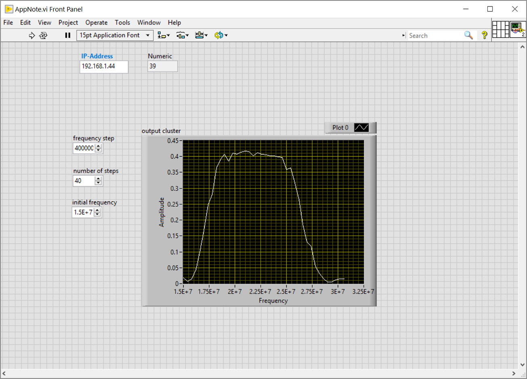Open the Tools menu
The image size is (527, 379).
pos(122,23)
